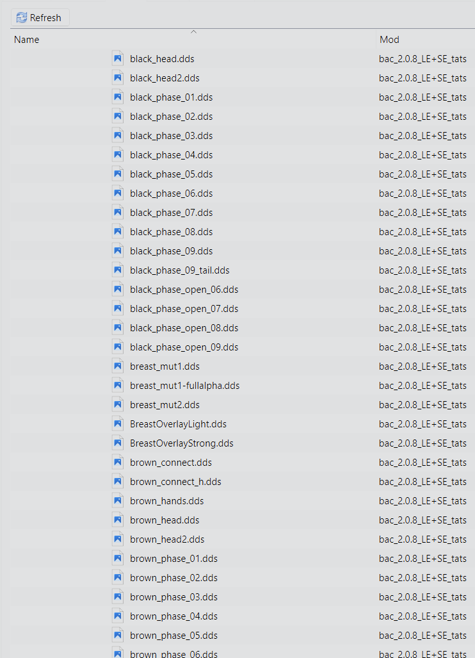Select file name black_phase_09_tail.dds
The image size is (475, 658).
180,270
